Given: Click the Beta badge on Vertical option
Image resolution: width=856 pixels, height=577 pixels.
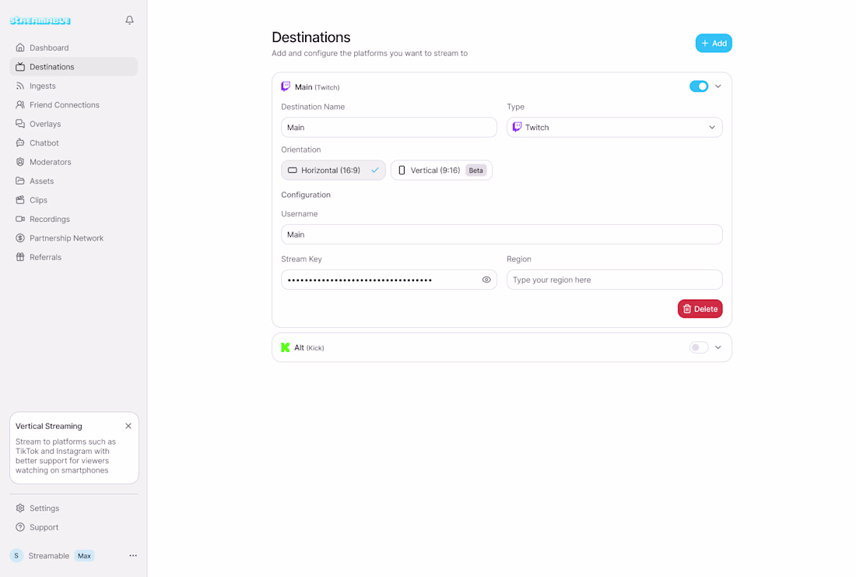Looking at the screenshot, I should [476, 171].
